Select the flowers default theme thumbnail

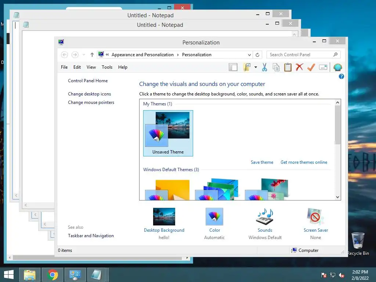267,189
